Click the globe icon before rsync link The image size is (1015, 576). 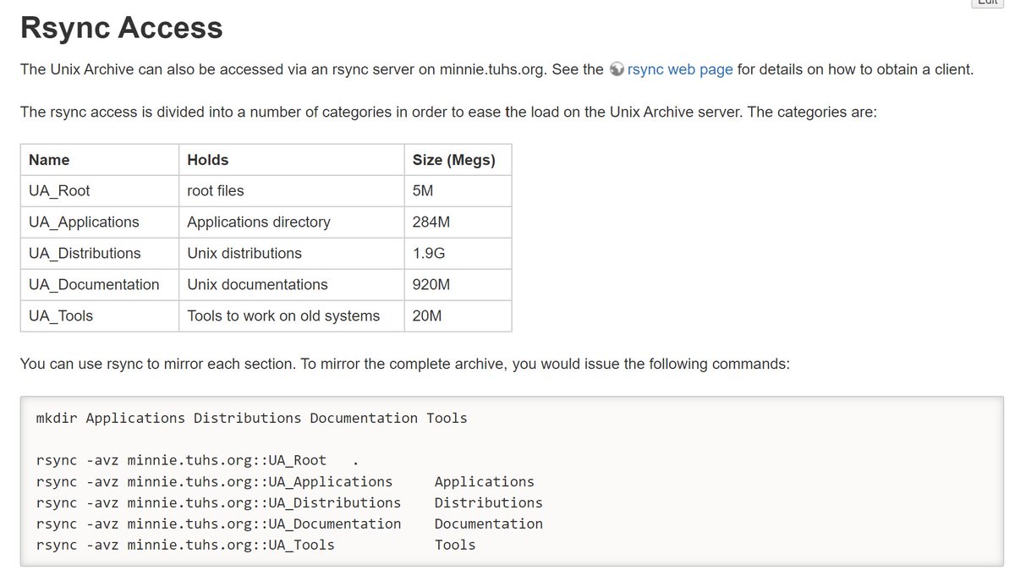tap(617, 69)
